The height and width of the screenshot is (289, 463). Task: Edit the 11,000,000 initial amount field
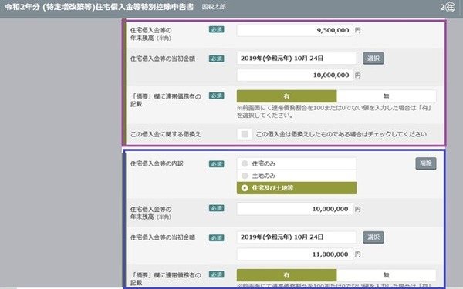(x=295, y=254)
